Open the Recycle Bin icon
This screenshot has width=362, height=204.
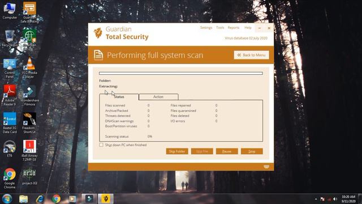[10, 38]
